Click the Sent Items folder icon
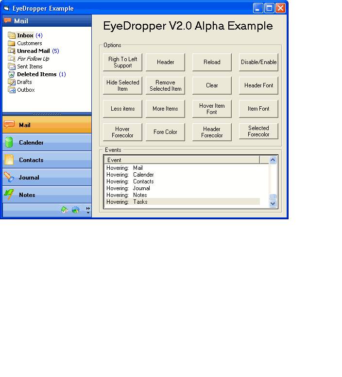The image size is (342, 377). [x=11, y=66]
